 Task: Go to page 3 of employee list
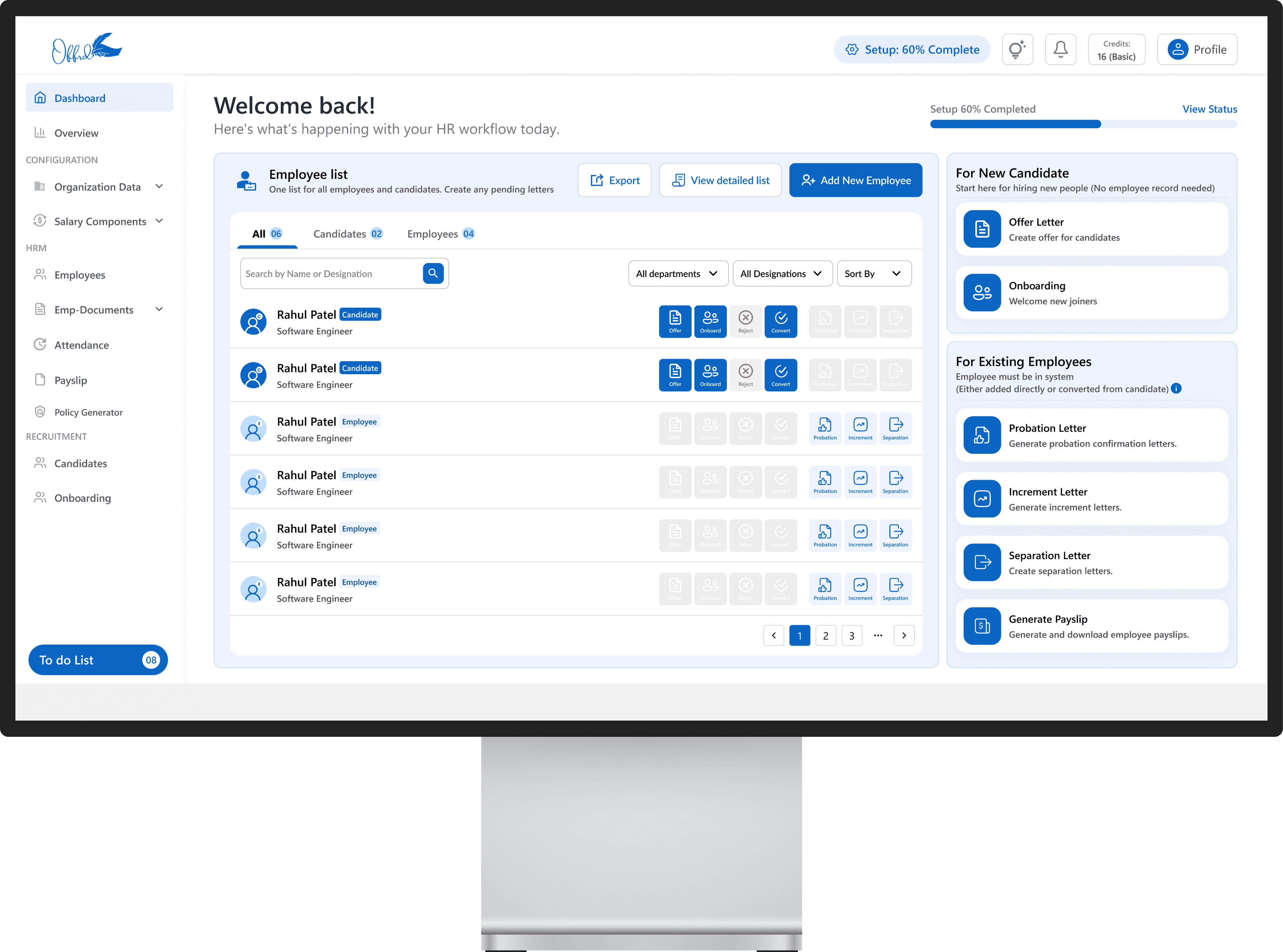852,636
